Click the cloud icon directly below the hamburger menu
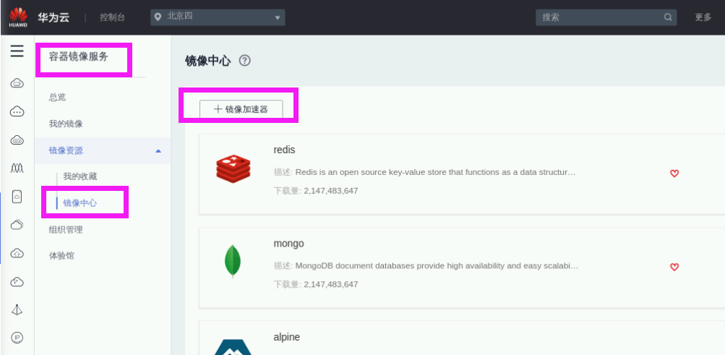Screen dimensions: 725x355 coord(17,84)
